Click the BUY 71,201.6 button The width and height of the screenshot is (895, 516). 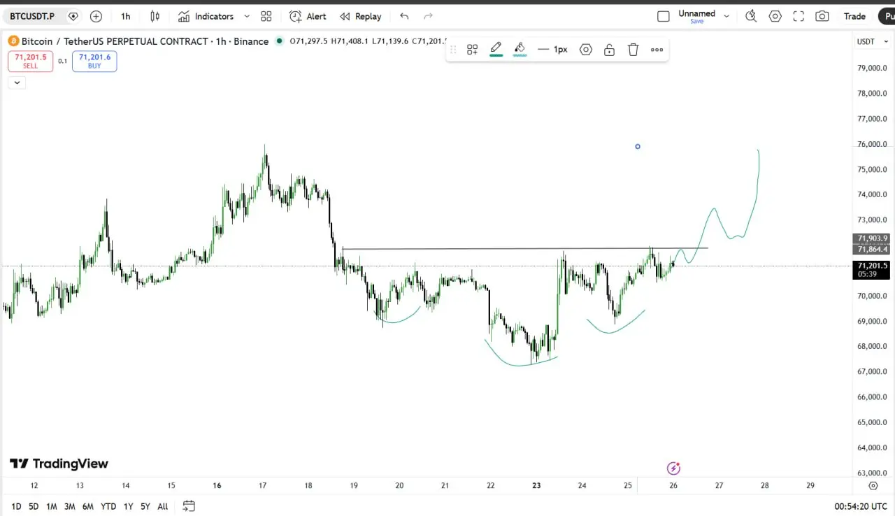click(x=94, y=61)
